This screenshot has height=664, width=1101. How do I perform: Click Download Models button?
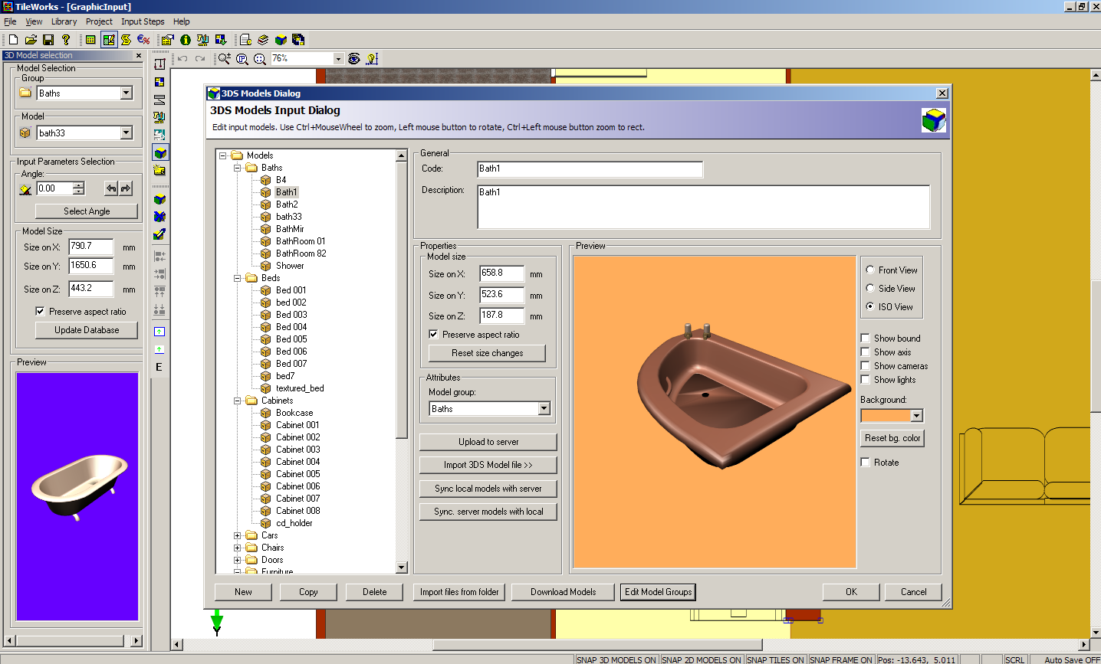(563, 592)
